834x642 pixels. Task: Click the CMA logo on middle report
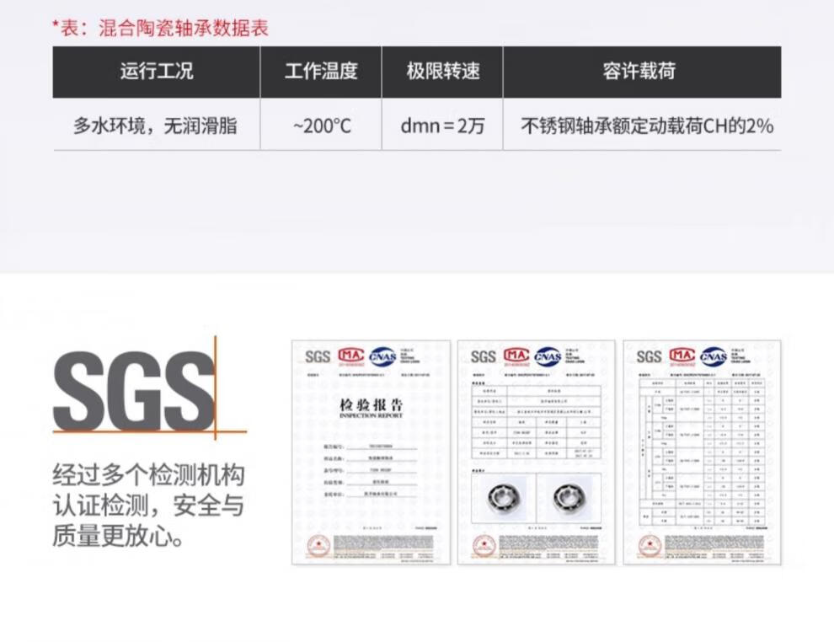click(516, 356)
